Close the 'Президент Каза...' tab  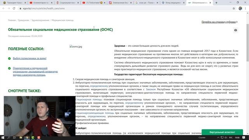[x=25, y=3]
